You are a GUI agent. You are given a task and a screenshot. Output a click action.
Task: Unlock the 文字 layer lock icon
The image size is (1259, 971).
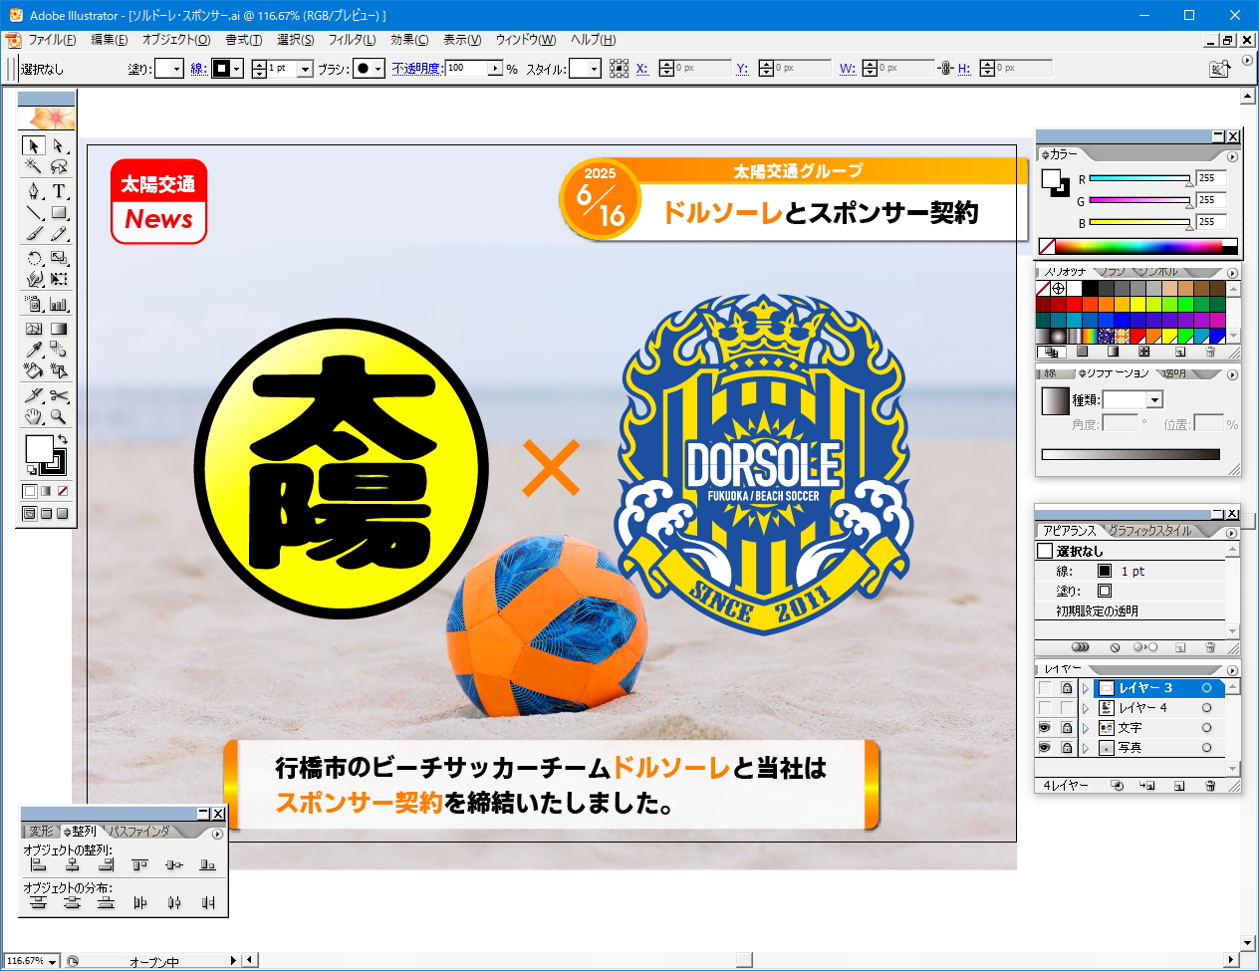coord(1067,728)
